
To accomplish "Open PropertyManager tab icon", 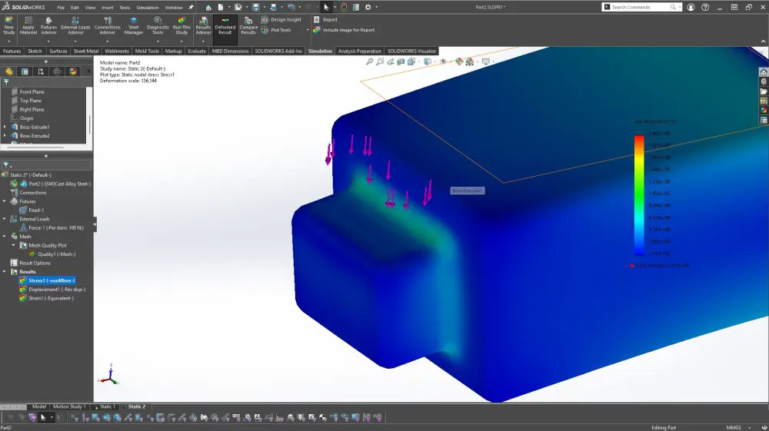I will [x=25, y=71].
